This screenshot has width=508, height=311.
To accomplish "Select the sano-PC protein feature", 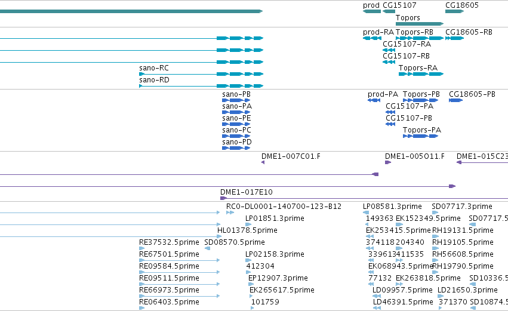I will [x=236, y=136].
